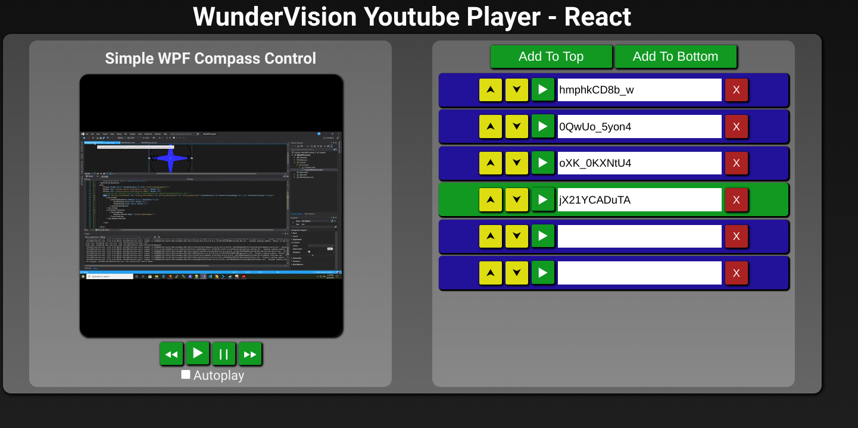Click the Add To Bottom button
Viewport: 858px width, 428px height.
[x=675, y=57]
